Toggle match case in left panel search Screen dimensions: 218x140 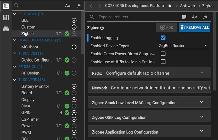coord(68,6)
